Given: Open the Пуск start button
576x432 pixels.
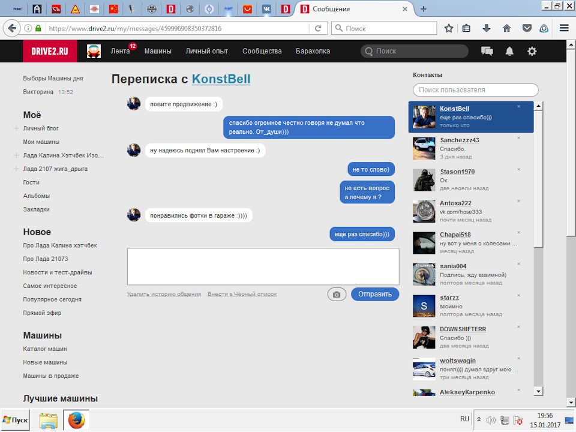Looking at the screenshot, I should coord(15,420).
